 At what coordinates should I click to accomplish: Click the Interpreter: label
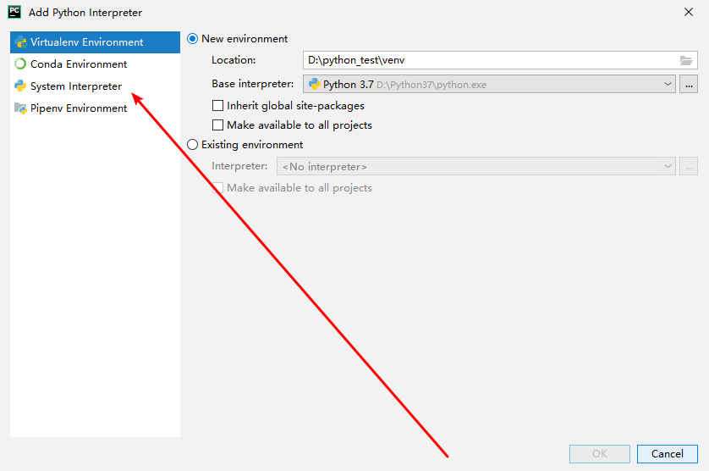(239, 166)
